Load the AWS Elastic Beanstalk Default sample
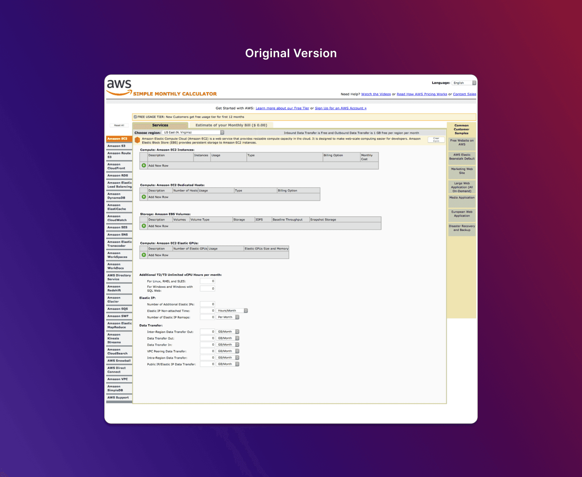The image size is (582, 477). click(x=462, y=158)
